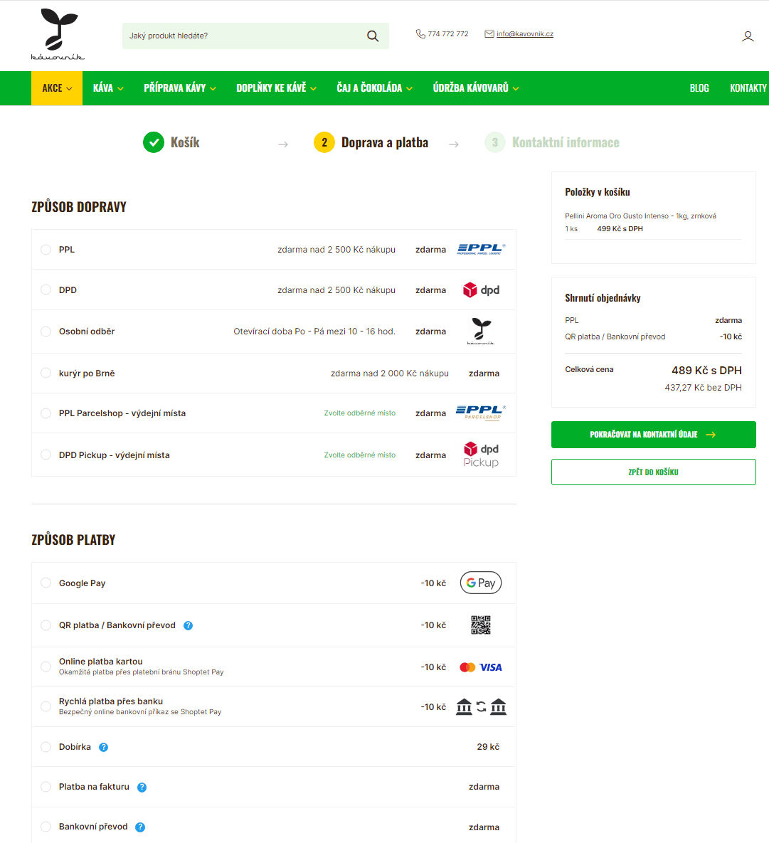Click Pellini Aroma Oro cart item
Image resolution: width=769 pixels, height=843 pixels.
pyautogui.click(x=640, y=216)
